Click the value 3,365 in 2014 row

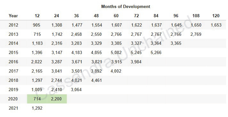tap(176, 43)
